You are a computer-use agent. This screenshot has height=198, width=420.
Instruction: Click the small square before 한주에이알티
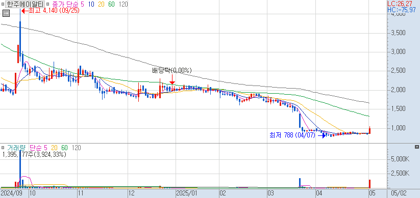(x=3, y=4)
